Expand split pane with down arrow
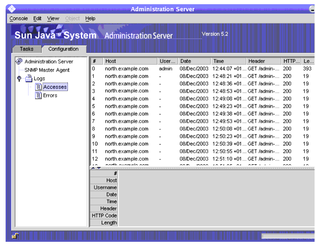315x246 pixels. point(99,168)
